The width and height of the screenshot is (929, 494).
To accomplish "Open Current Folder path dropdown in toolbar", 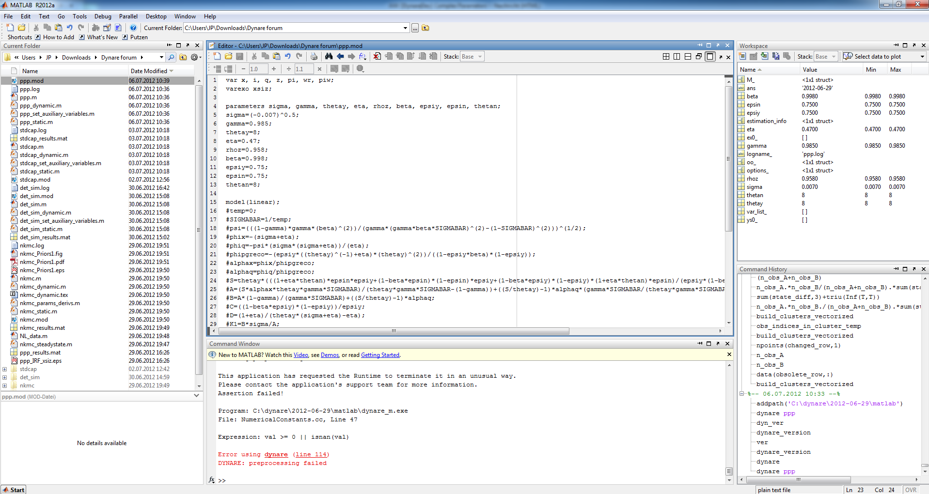I will (x=406, y=28).
